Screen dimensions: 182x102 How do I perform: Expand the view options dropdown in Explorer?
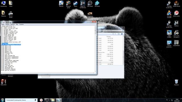115,34
